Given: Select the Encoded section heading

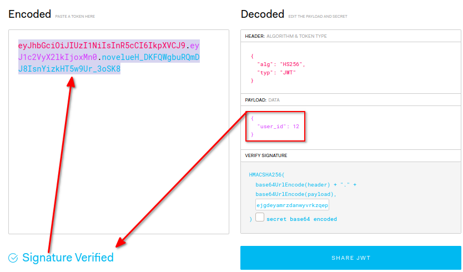Looking at the screenshot, I should pyautogui.click(x=29, y=14).
